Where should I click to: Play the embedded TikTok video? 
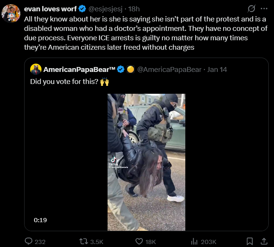[146, 162]
